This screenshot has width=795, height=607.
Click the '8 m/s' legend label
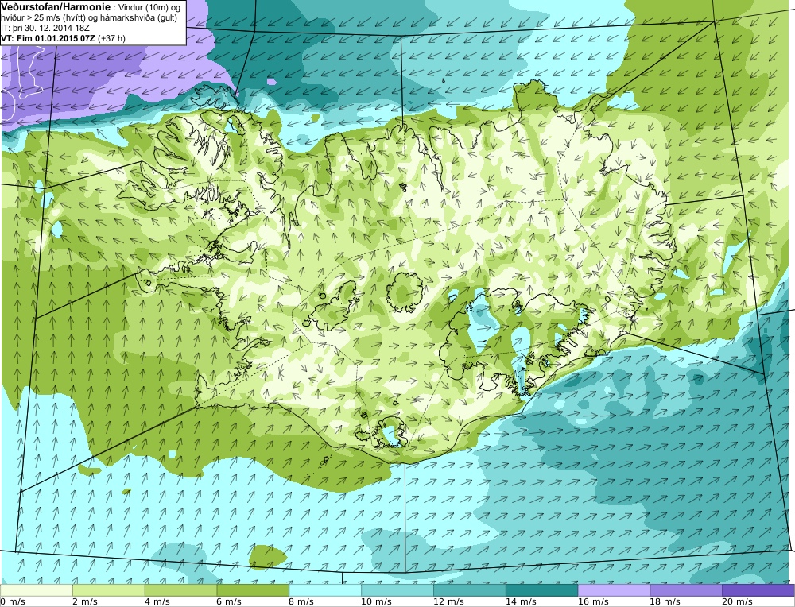301,601
